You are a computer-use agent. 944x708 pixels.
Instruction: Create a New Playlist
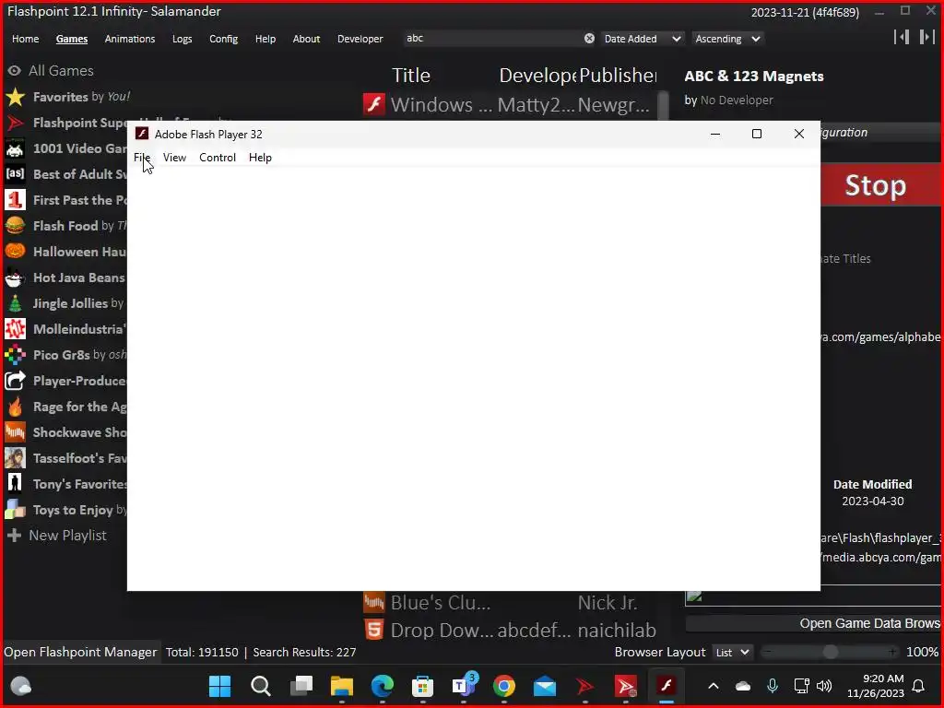[x=56, y=536]
